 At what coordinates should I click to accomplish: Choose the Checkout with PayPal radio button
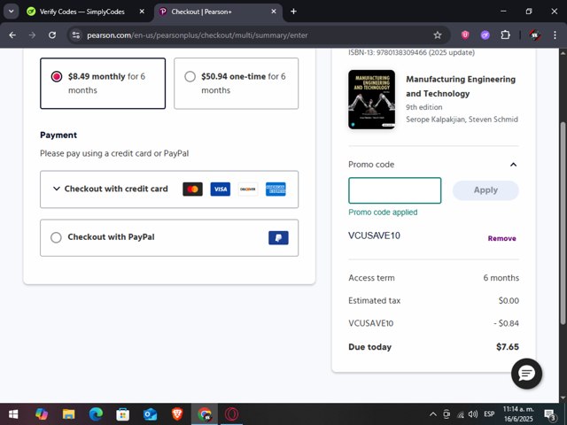56,237
